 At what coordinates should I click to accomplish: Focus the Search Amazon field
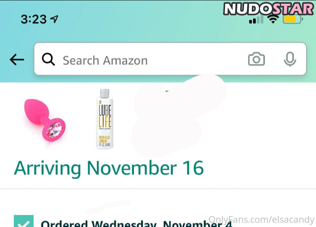tap(170, 59)
